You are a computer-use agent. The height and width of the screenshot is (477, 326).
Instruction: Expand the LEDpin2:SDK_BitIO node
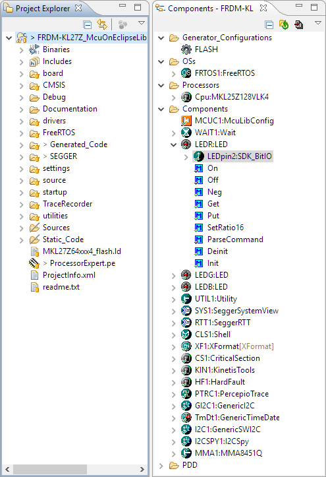coord(186,157)
